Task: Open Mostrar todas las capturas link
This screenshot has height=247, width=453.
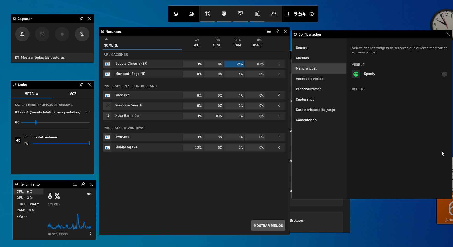Action: (43, 58)
